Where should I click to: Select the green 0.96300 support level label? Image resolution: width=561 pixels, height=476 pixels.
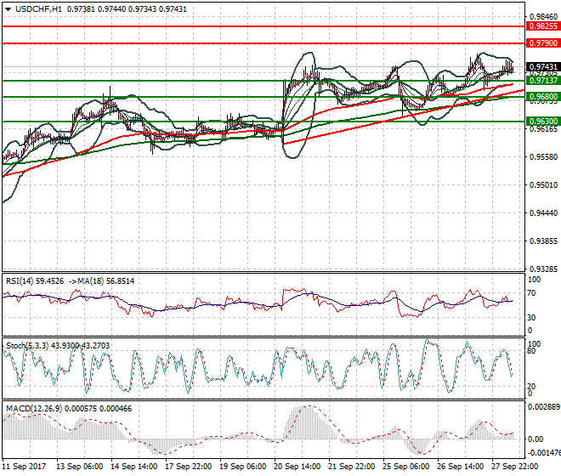click(x=543, y=122)
